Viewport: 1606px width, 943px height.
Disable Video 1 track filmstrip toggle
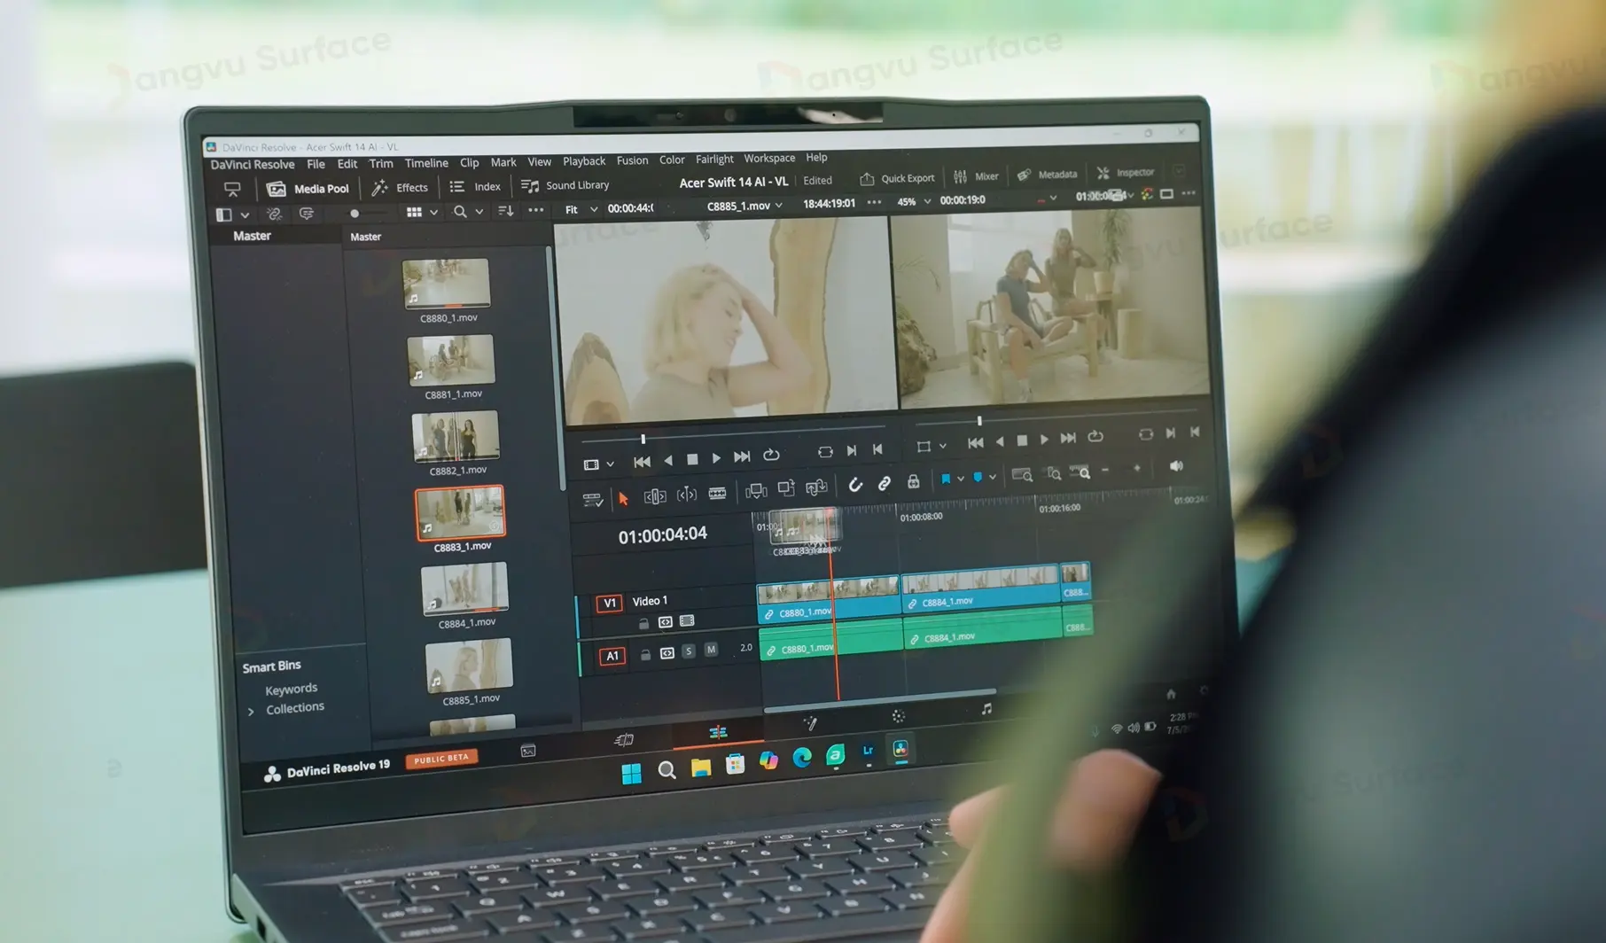(x=687, y=621)
